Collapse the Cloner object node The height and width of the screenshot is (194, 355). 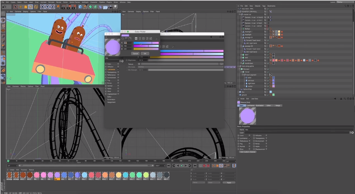click(x=241, y=72)
